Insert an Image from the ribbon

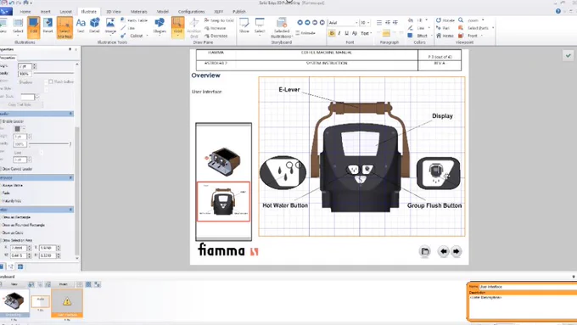coord(110,25)
